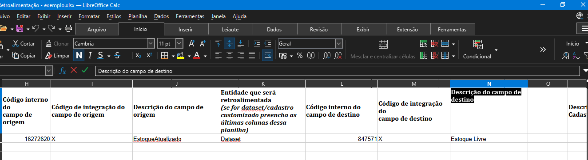Add a decimal place
Image resolution: width=588 pixels, height=160 pixels.
pyautogui.click(x=327, y=56)
